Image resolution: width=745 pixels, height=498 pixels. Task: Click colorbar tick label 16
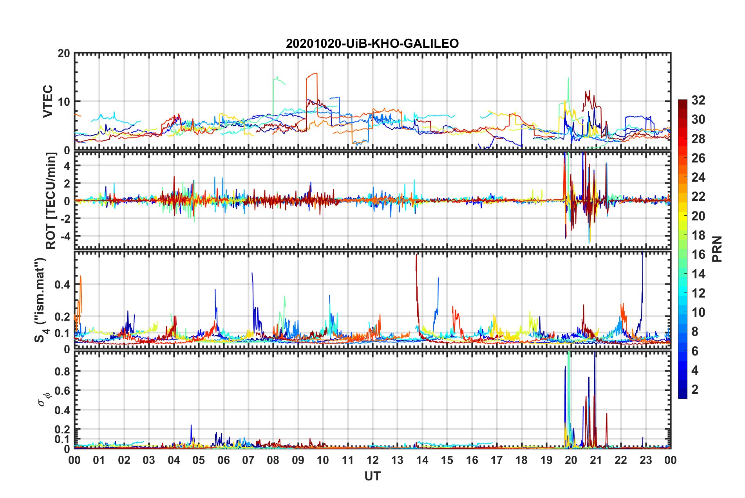coord(698,254)
